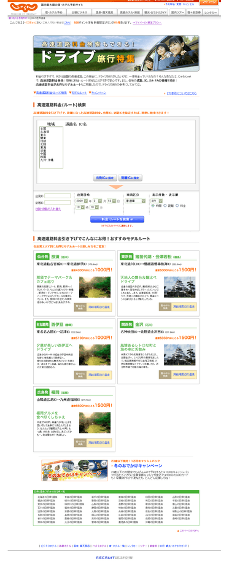Open the 3件 display count dropdown

coord(156,201)
